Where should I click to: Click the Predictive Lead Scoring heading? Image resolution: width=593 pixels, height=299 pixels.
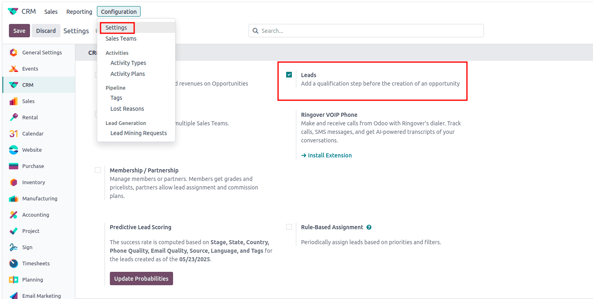[141, 227]
